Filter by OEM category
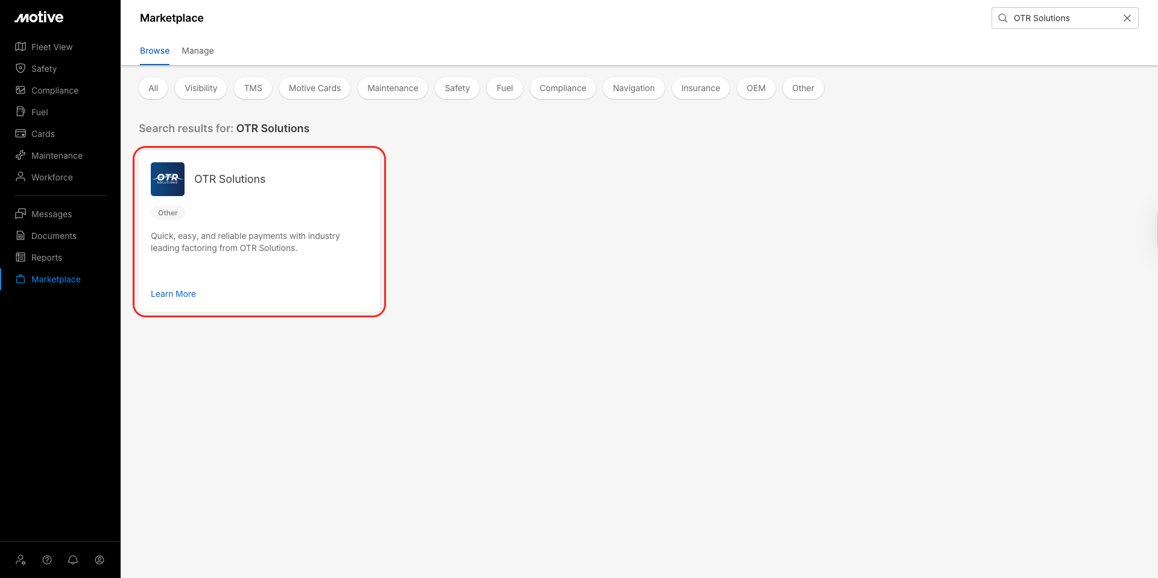Viewport: 1158px width, 578px height. pyautogui.click(x=756, y=88)
